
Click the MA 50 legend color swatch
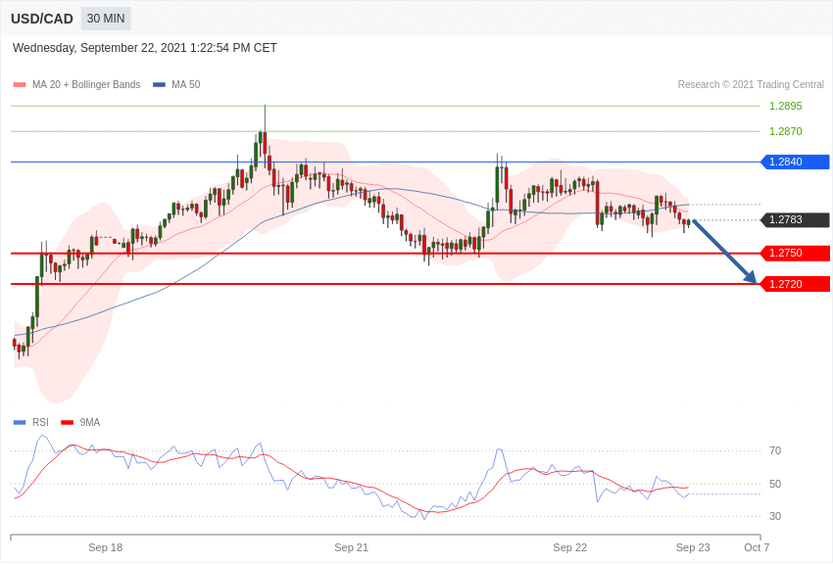click(x=159, y=84)
